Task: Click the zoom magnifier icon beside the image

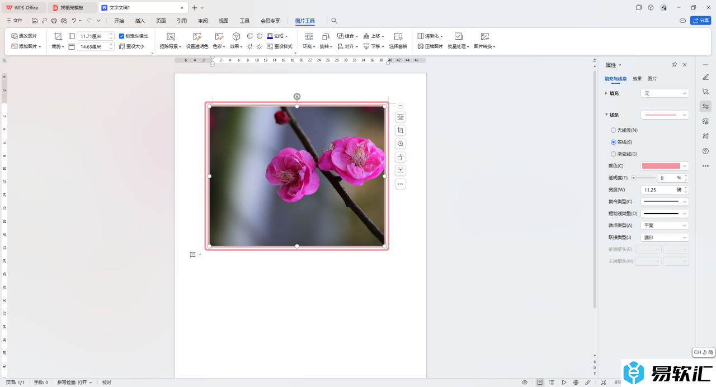Action: pyautogui.click(x=401, y=144)
